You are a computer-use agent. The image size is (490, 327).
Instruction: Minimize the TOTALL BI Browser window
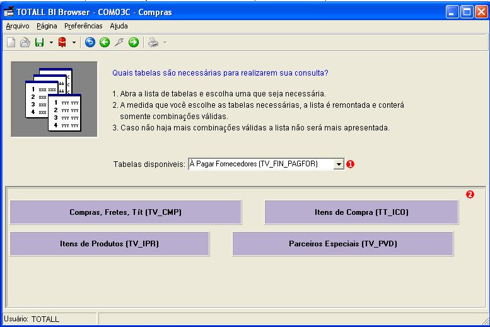pyautogui.click(x=452, y=12)
